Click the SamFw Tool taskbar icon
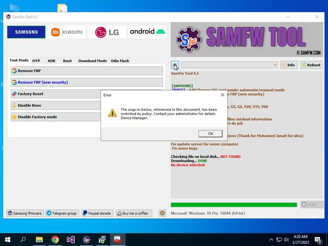328x246 pixels. click(x=86, y=240)
